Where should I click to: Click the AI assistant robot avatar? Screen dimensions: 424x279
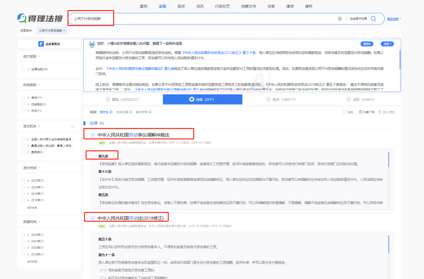coord(92,44)
